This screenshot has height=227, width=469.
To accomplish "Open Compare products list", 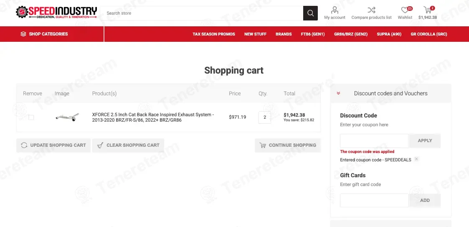I will coord(371,13).
